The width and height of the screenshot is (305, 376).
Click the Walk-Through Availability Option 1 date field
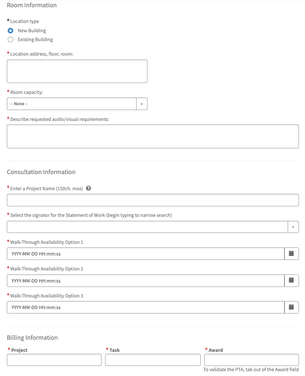click(145, 254)
